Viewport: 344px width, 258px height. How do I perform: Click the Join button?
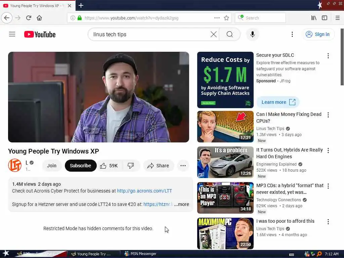(52, 166)
